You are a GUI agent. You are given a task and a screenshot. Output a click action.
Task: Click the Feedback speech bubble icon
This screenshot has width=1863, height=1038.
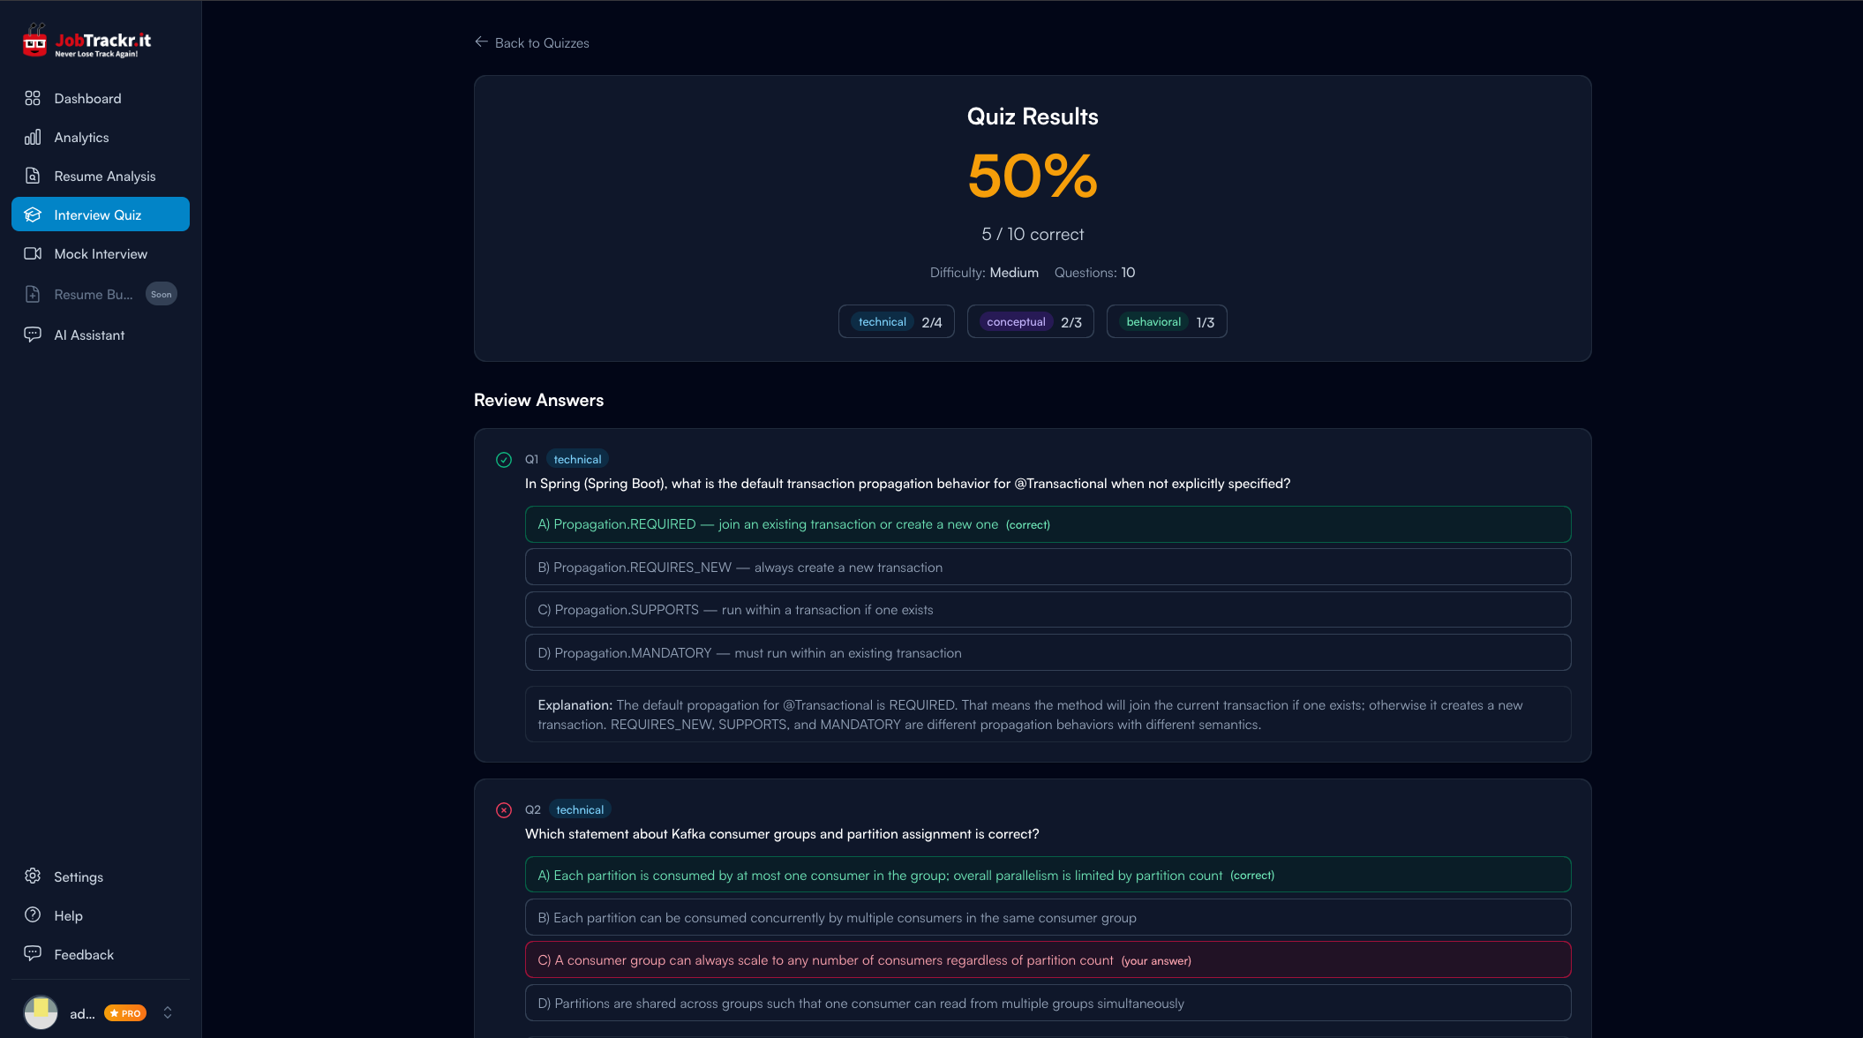[x=33, y=953]
